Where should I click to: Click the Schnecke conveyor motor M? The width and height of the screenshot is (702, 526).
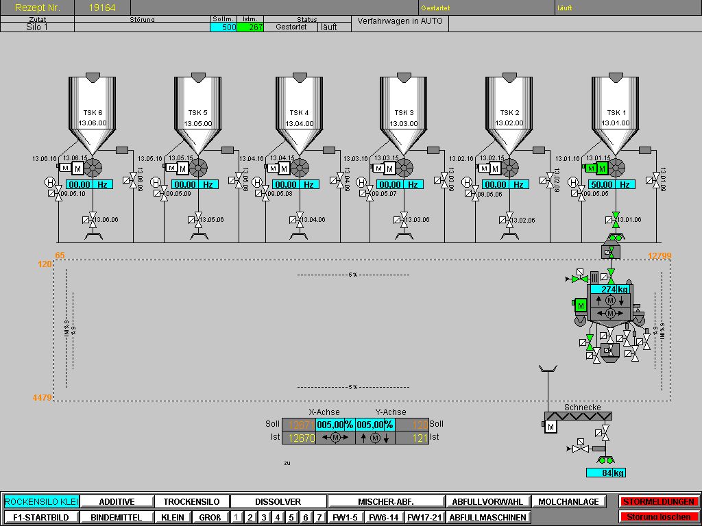pos(550,427)
